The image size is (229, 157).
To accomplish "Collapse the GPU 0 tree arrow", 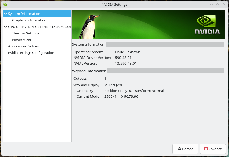I will click(6, 27).
